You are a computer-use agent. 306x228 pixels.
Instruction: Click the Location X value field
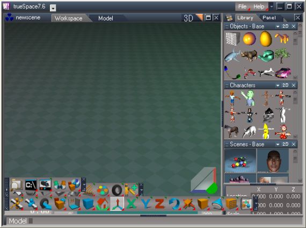click(258, 196)
